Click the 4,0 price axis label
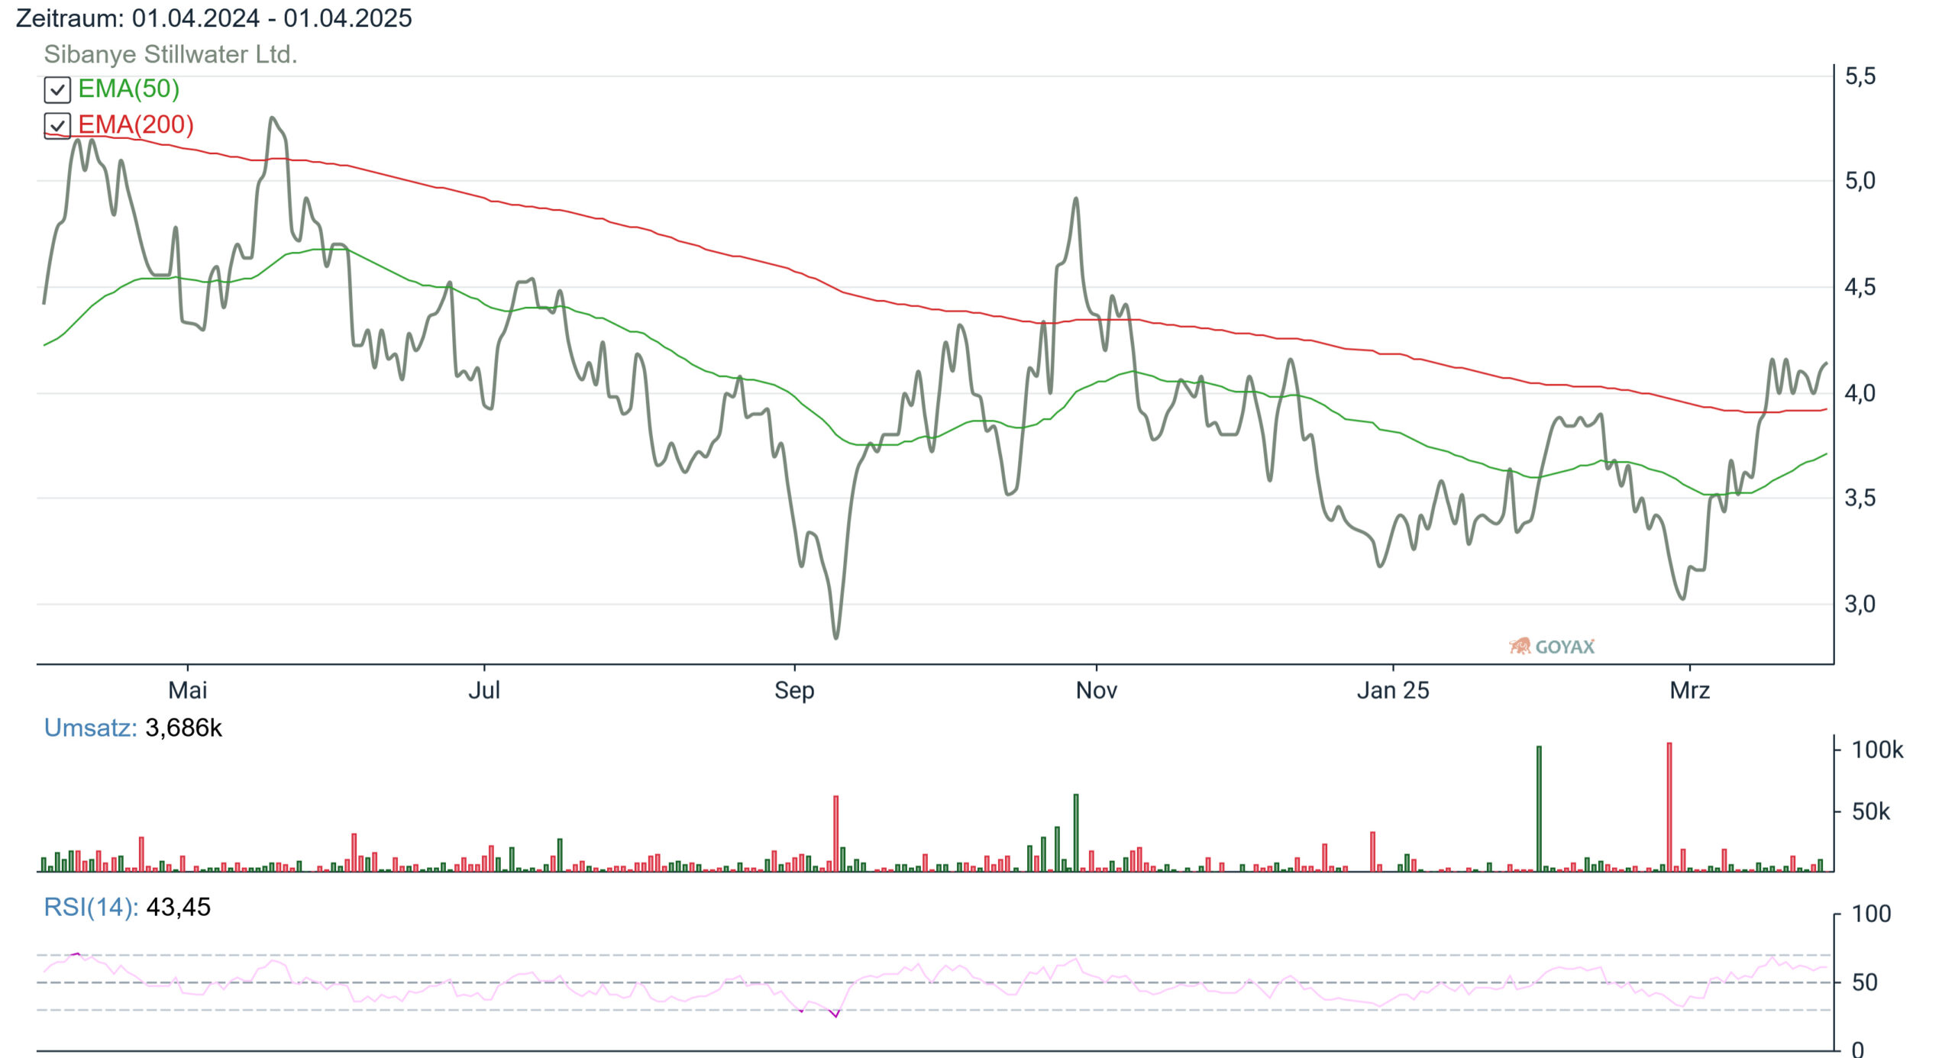The width and height of the screenshot is (1955, 1058). click(x=1860, y=393)
